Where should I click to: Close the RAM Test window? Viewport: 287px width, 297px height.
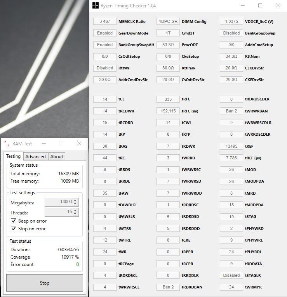tap(79, 143)
